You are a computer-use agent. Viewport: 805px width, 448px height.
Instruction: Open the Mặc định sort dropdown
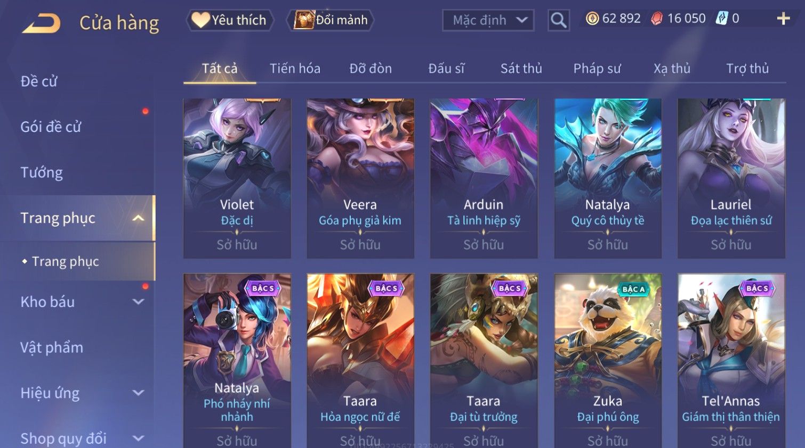pos(488,20)
